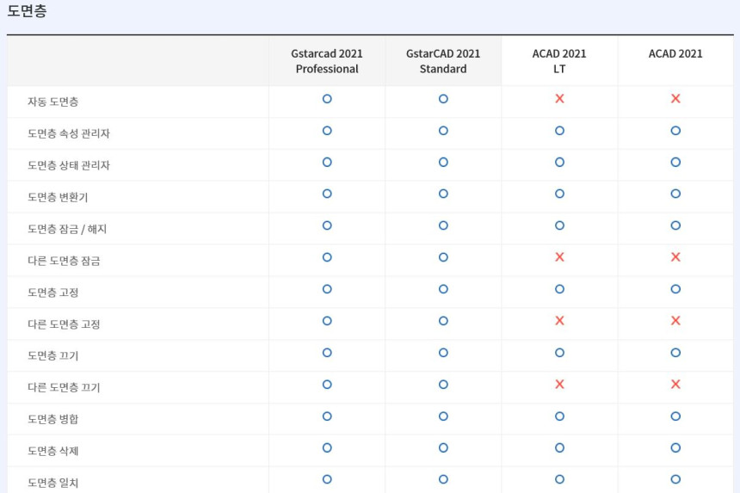Click the blue circle for 도면층 일치 under ACAD 2021 LT

(559, 479)
